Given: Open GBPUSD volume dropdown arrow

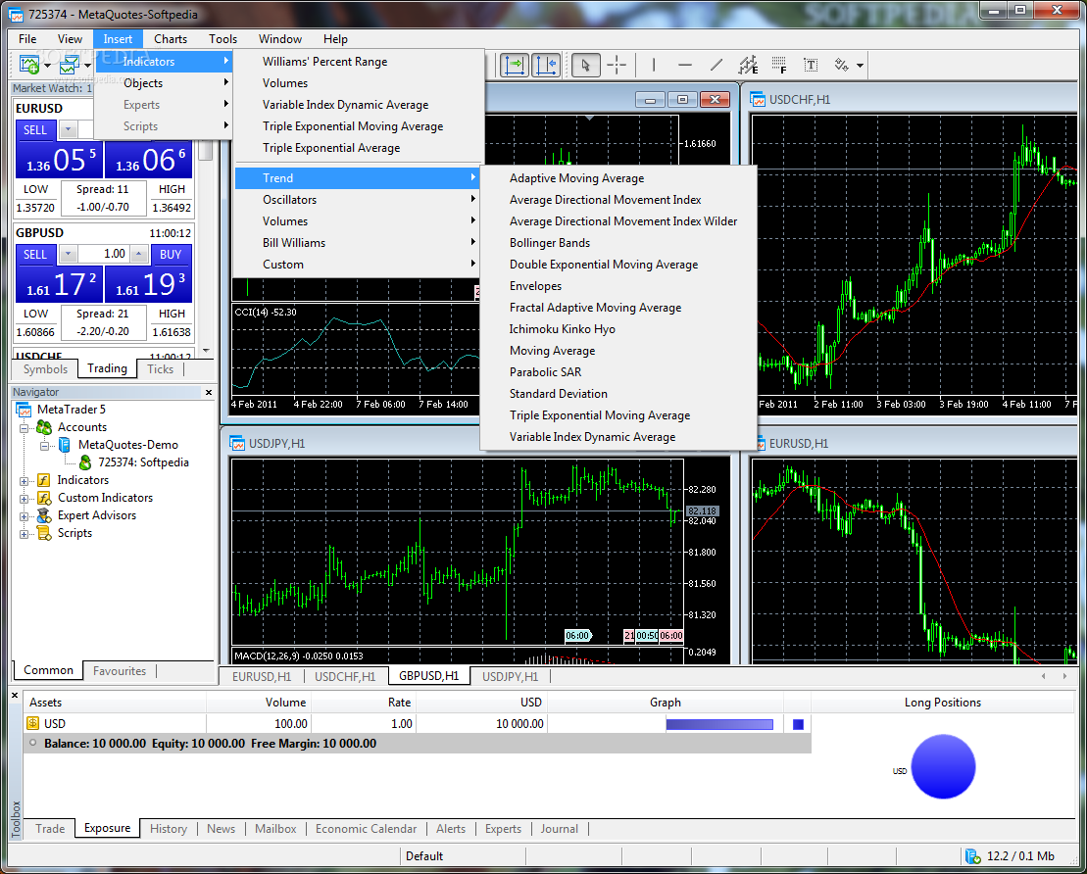Looking at the screenshot, I should click(68, 254).
